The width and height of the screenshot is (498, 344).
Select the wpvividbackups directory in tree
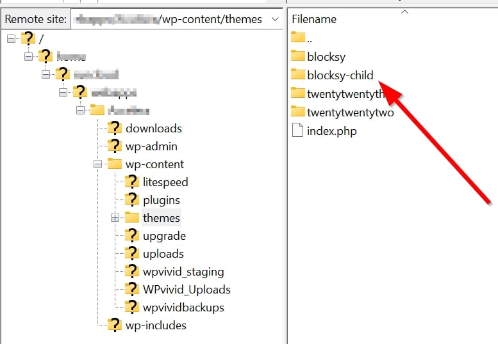pos(183,308)
